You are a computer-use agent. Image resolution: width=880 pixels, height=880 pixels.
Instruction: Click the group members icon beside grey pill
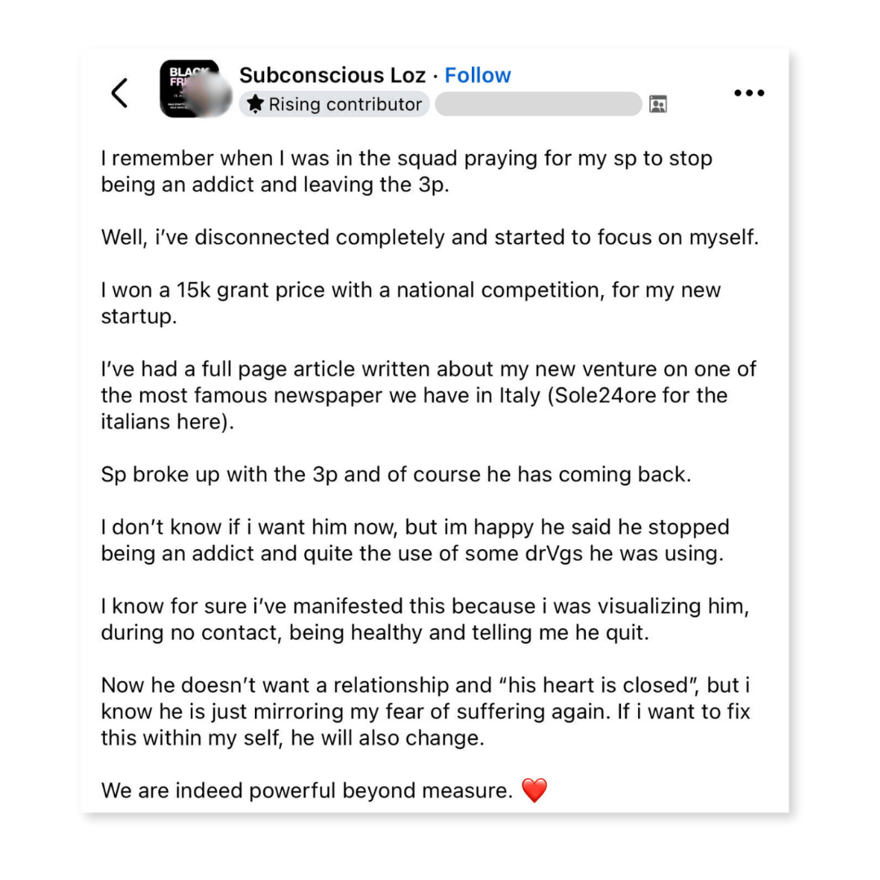658,104
